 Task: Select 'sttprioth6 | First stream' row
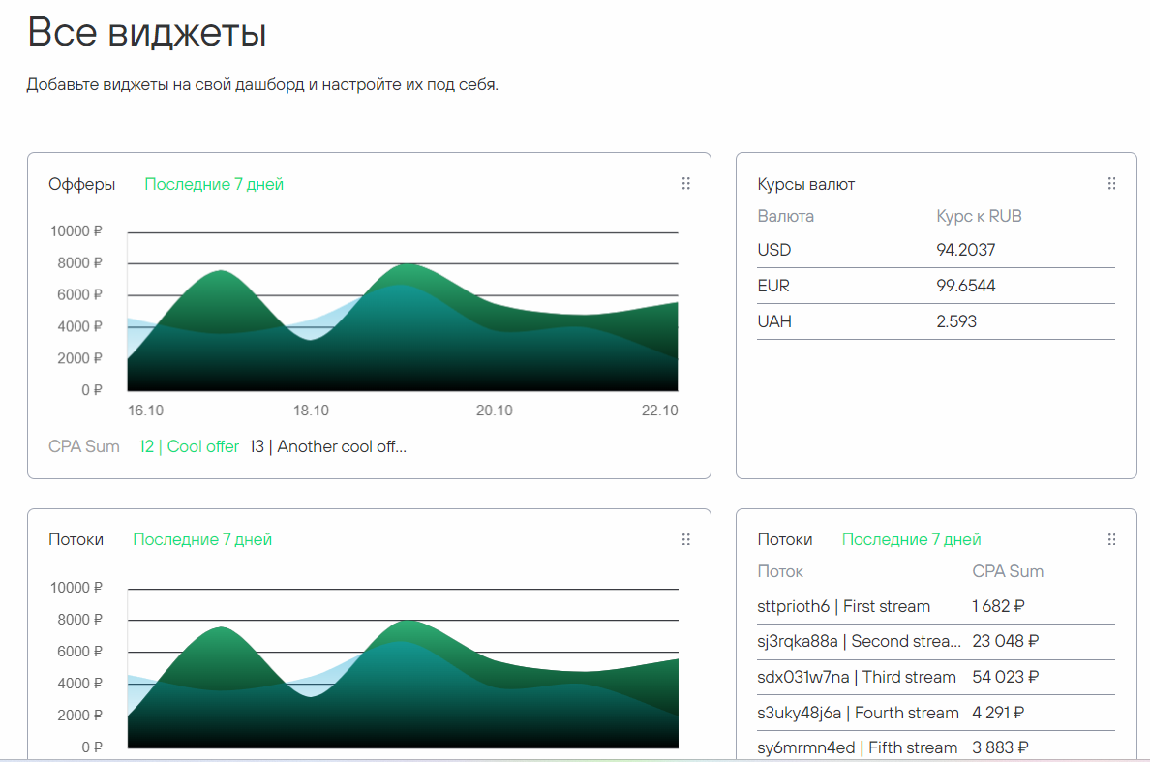[936, 606]
